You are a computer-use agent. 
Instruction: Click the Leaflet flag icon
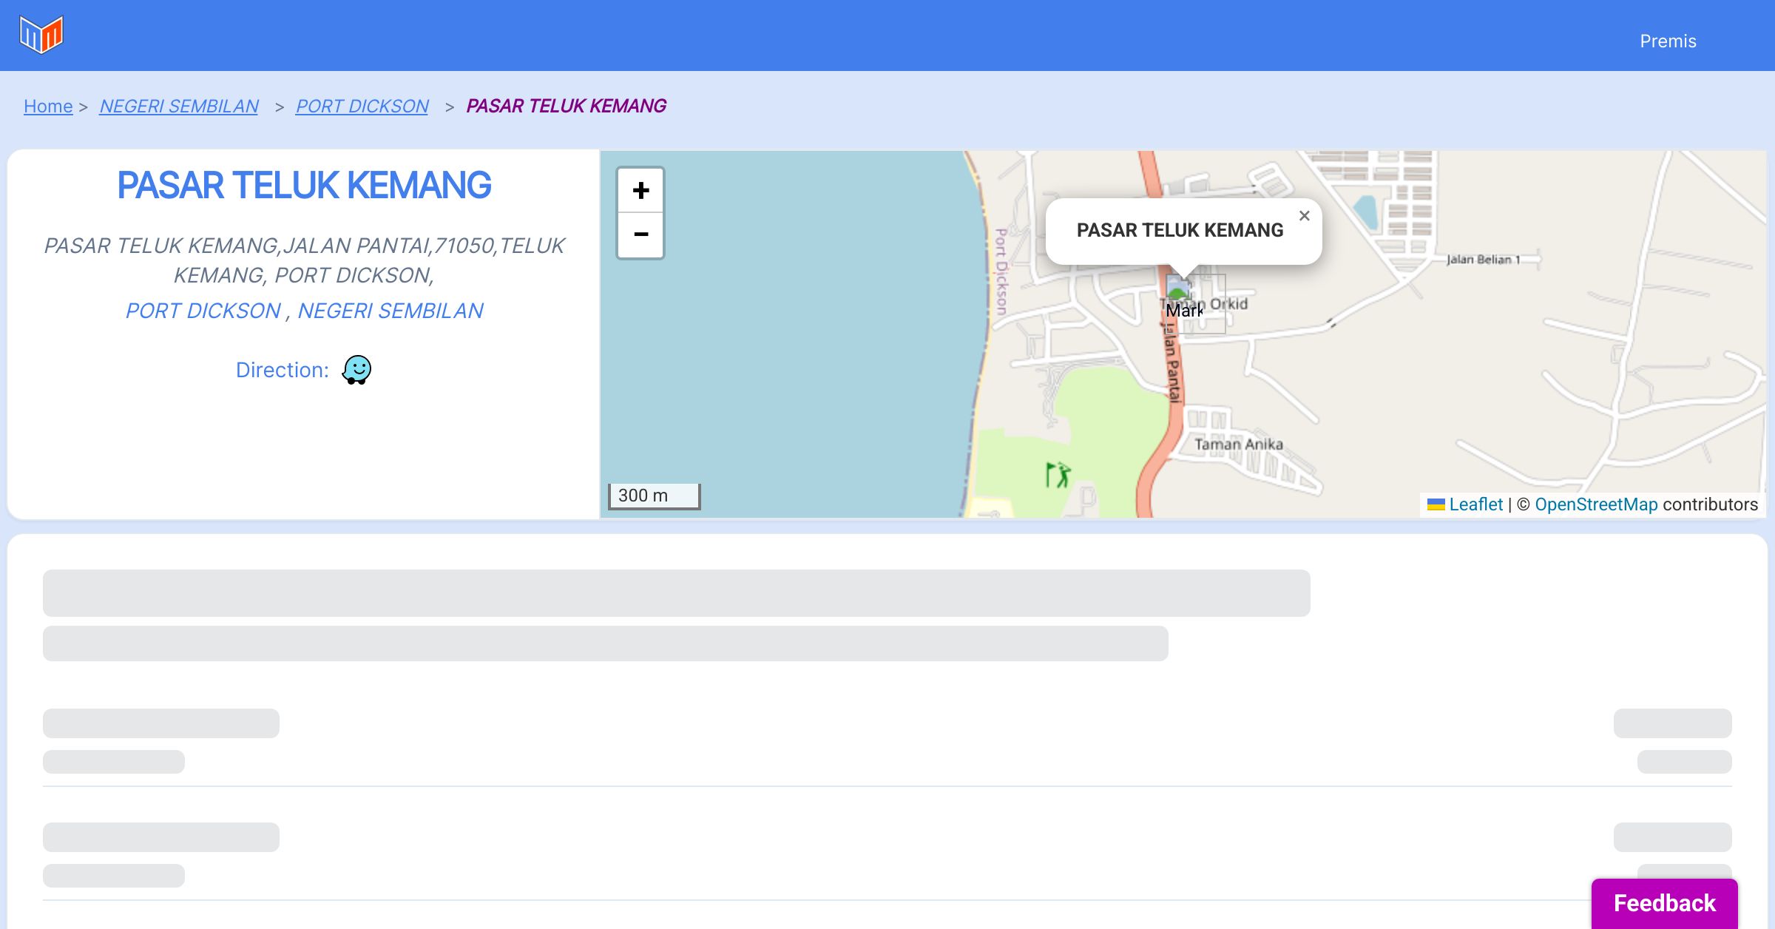click(1436, 504)
